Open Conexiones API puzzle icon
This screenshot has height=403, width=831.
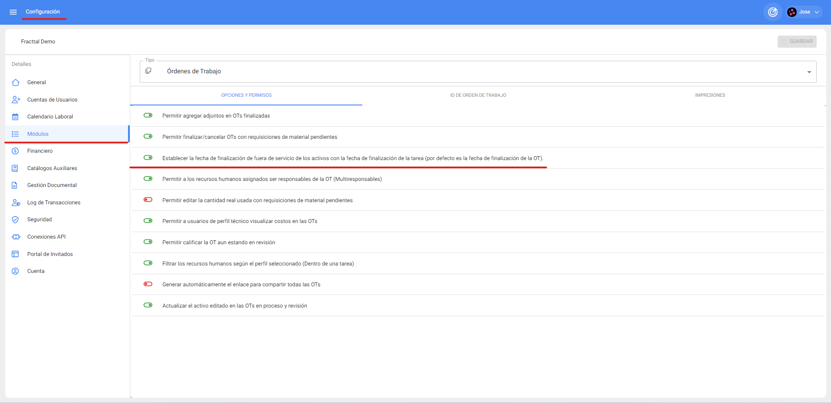point(16,237)
